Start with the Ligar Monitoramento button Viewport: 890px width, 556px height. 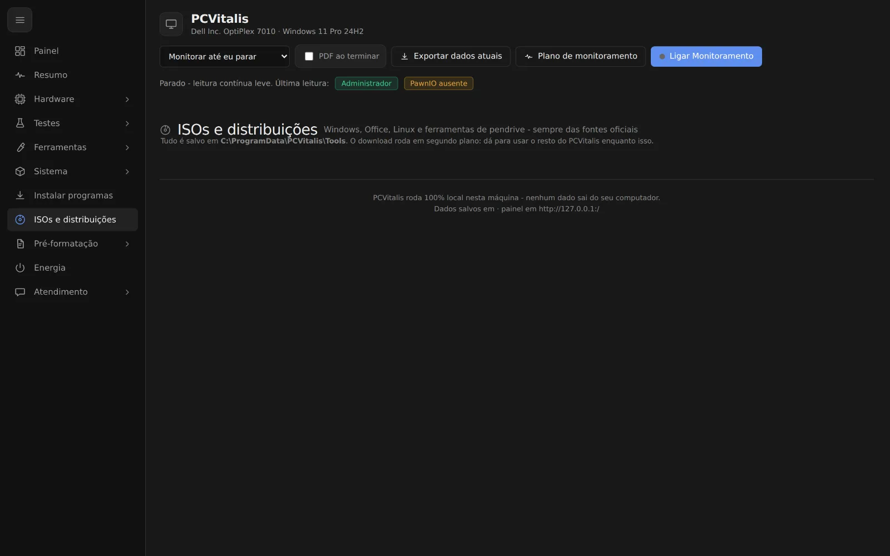point(706,56)
